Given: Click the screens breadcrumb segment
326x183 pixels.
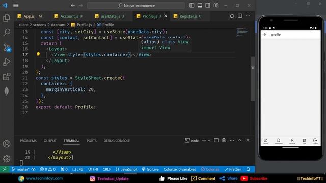Looking at the screenshot, I should click(40, 25).
